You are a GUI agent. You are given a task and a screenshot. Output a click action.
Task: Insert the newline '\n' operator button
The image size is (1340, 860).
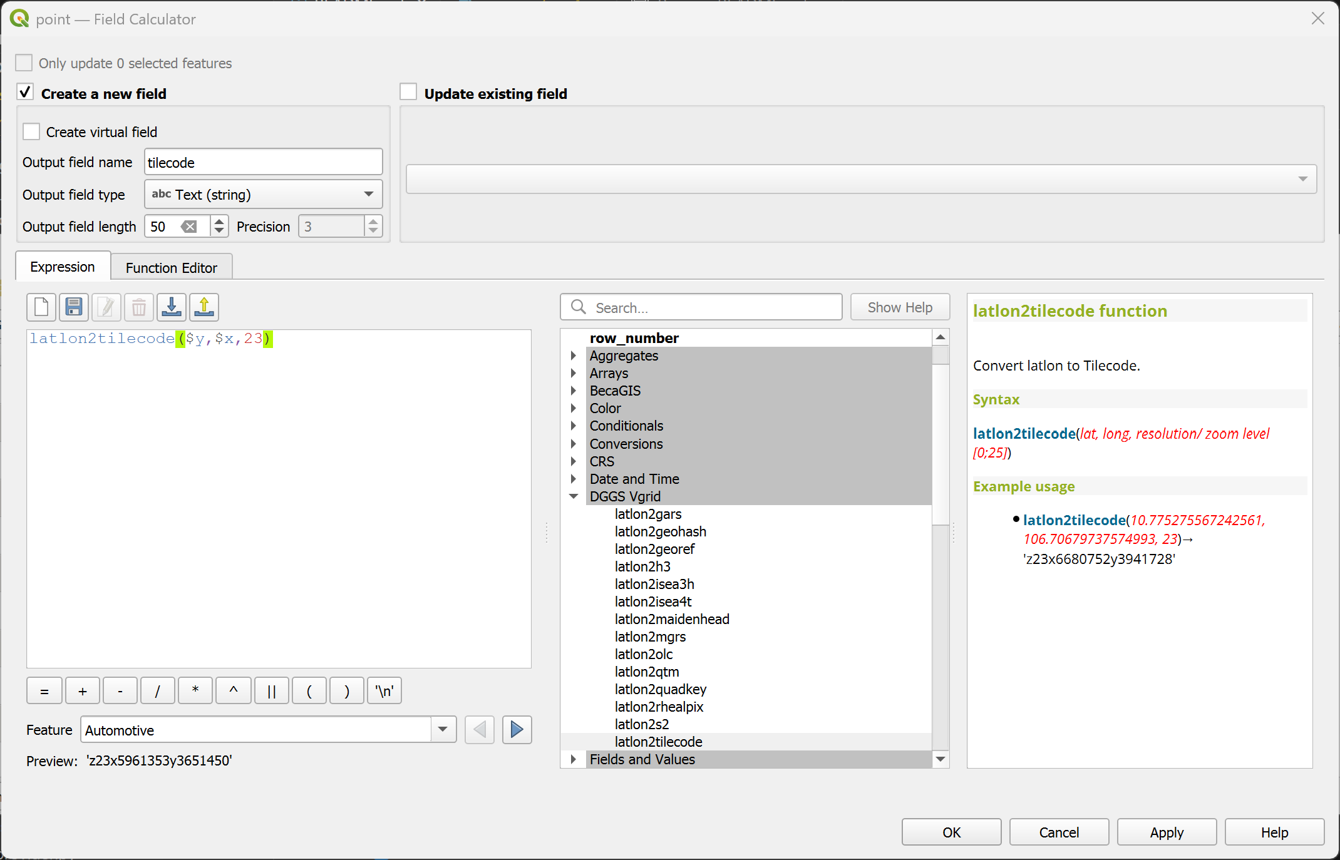(x=384, y=691)
